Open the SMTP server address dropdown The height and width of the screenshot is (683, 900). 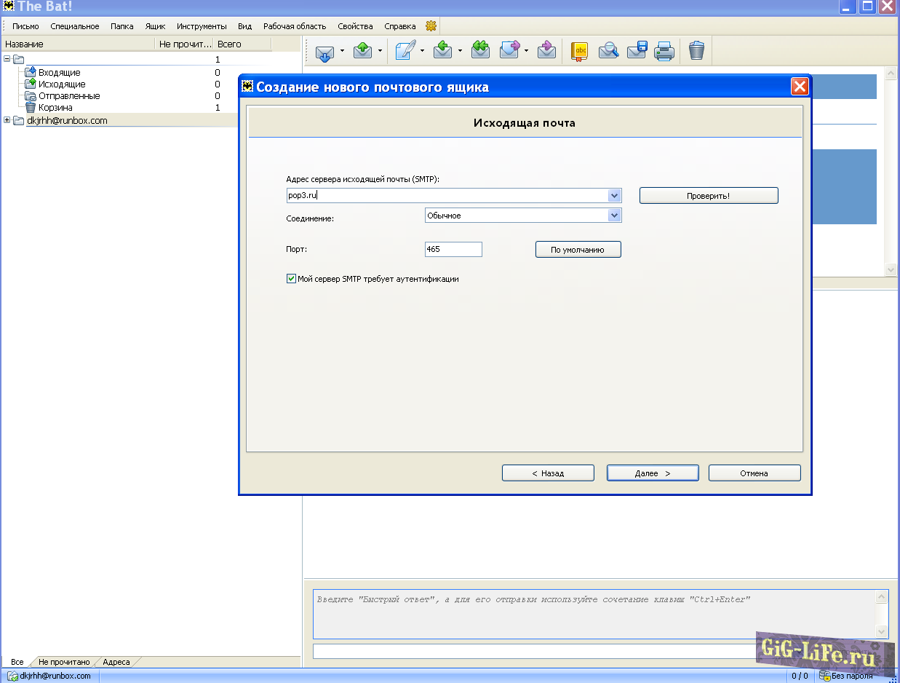click(x=614, y=196)
